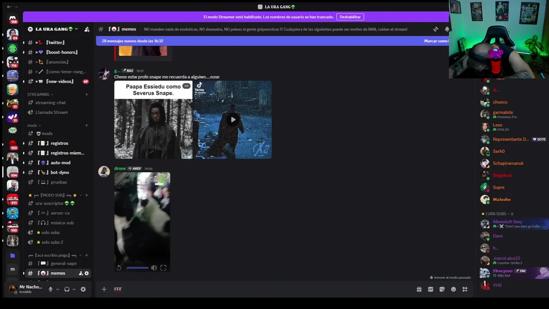Click Marcar como leído button
This screenshot has width=549, height=309.
[436, 41]
